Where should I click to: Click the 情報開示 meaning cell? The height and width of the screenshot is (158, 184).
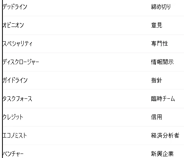(162, 62)
